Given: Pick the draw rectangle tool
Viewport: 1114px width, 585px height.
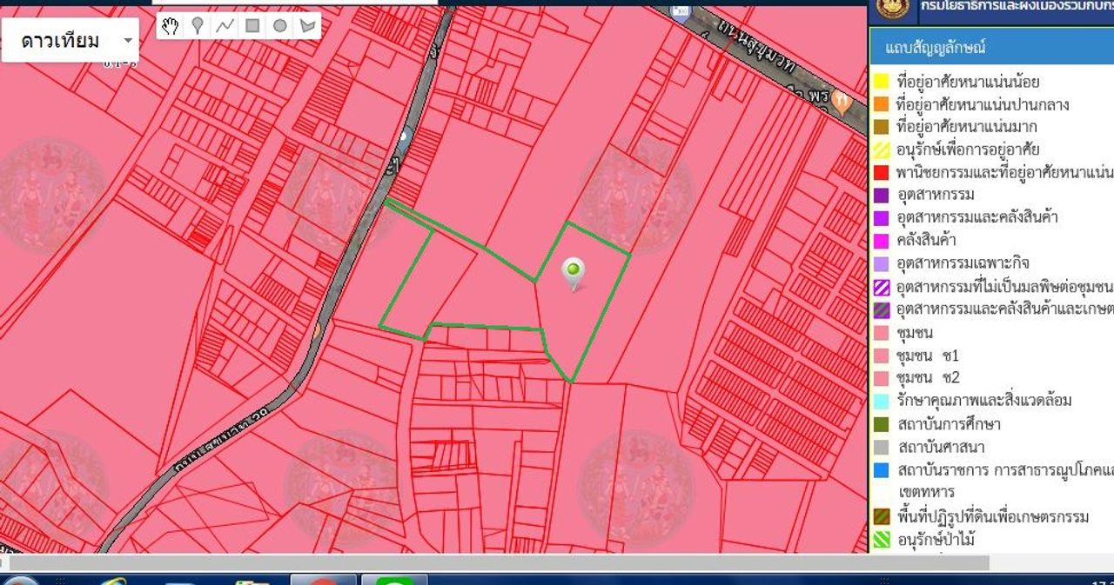Looking at the screenshot, I should click(252, 26).
